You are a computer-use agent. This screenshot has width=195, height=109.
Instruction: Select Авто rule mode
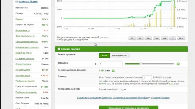104,56
